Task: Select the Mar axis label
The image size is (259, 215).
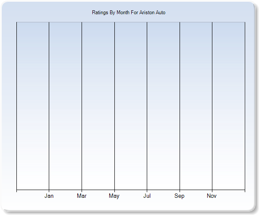Action: [82, 196]
